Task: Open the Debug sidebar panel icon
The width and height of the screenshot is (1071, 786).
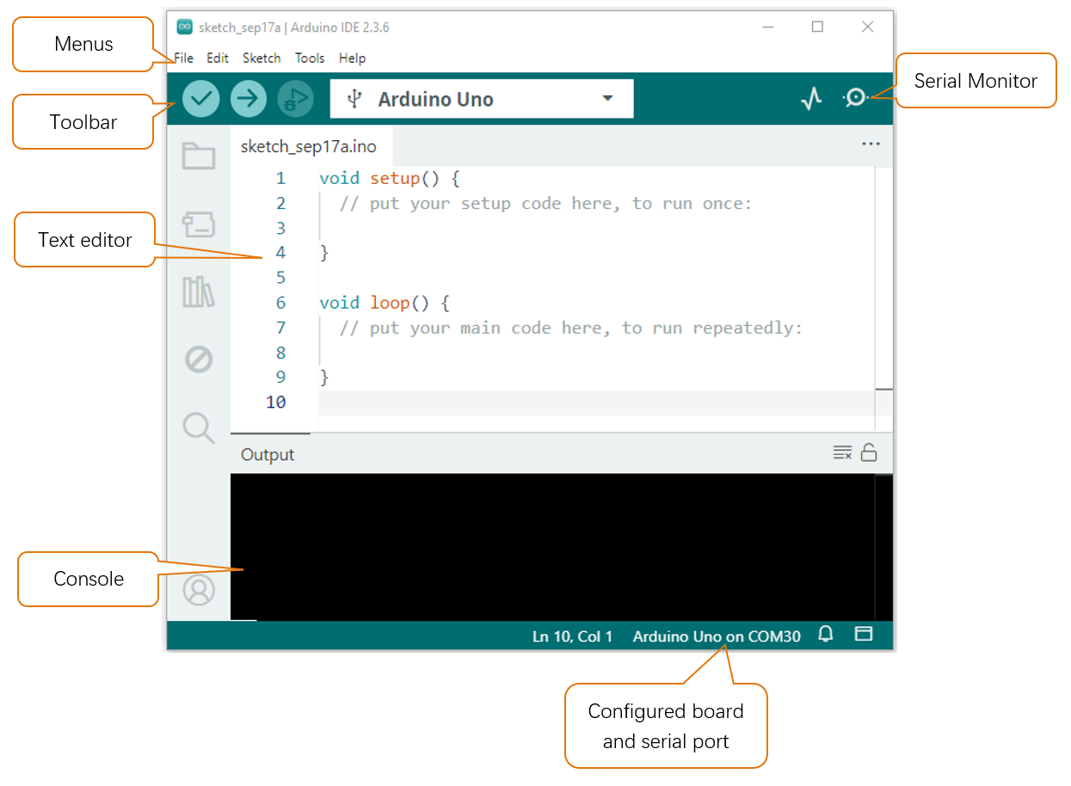Action: 199,359
